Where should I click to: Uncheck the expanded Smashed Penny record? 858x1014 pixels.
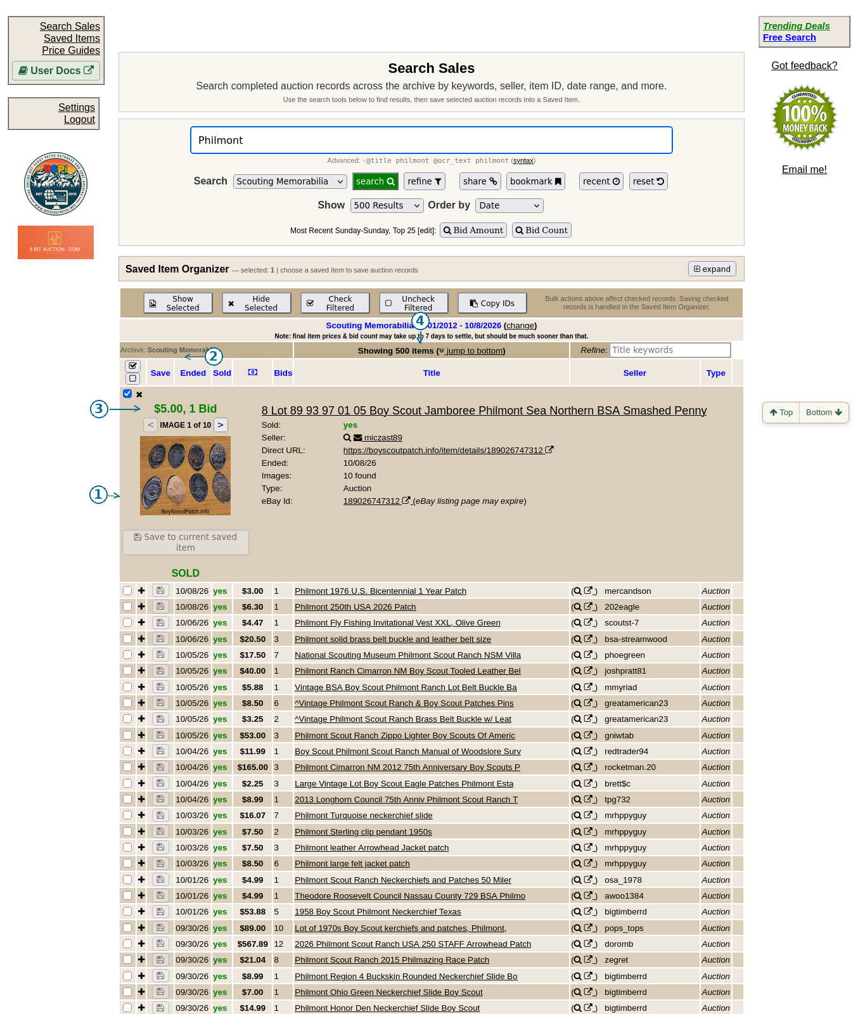(x=127, y=394)
